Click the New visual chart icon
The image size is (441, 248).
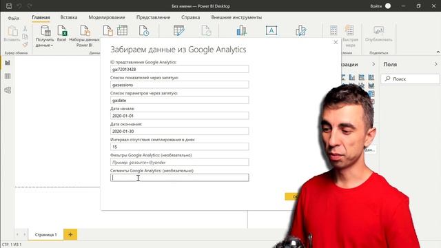click(242, 30)
